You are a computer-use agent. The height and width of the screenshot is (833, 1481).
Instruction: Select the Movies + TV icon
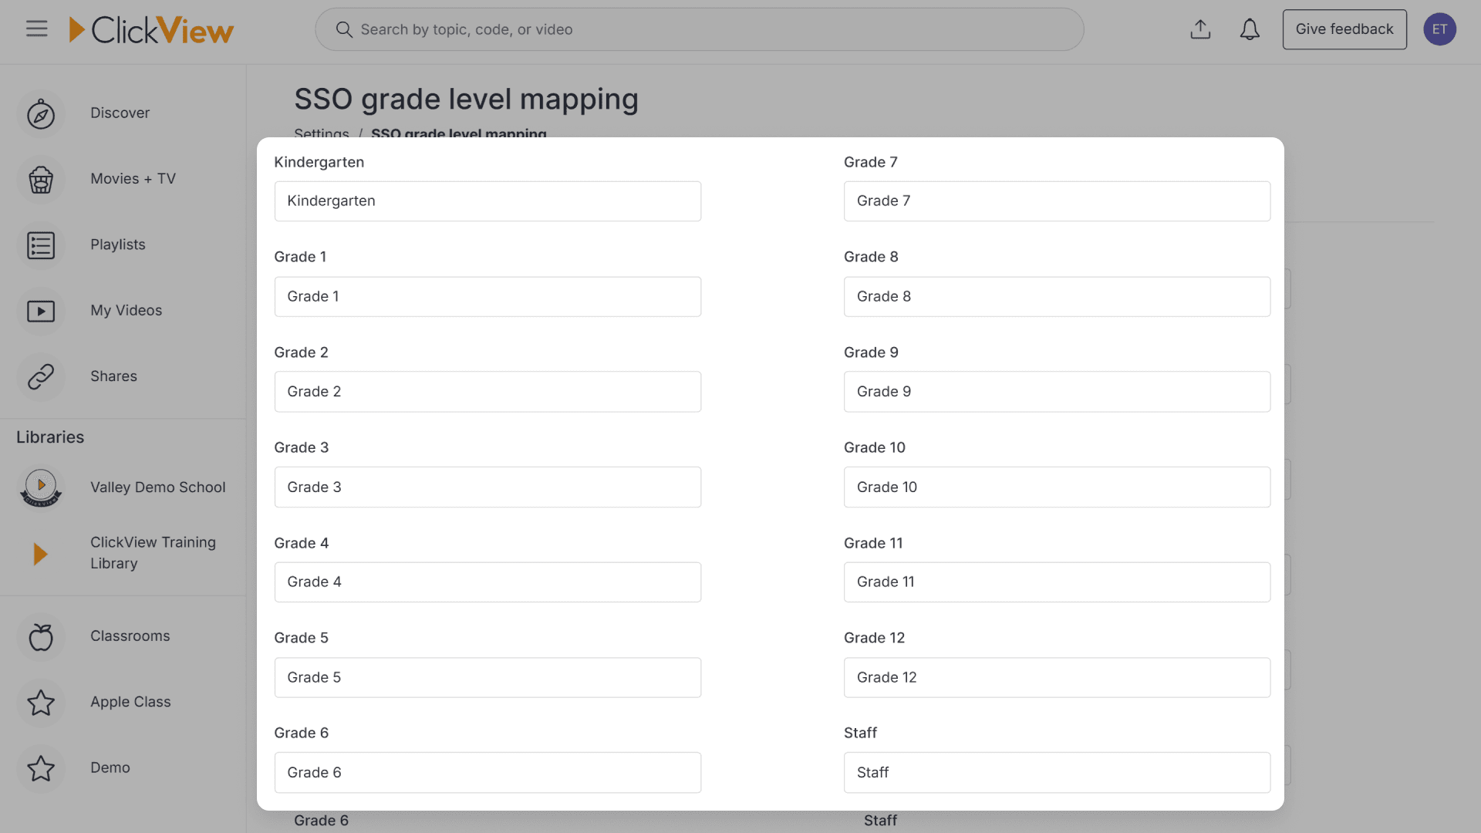click(40, 179)
